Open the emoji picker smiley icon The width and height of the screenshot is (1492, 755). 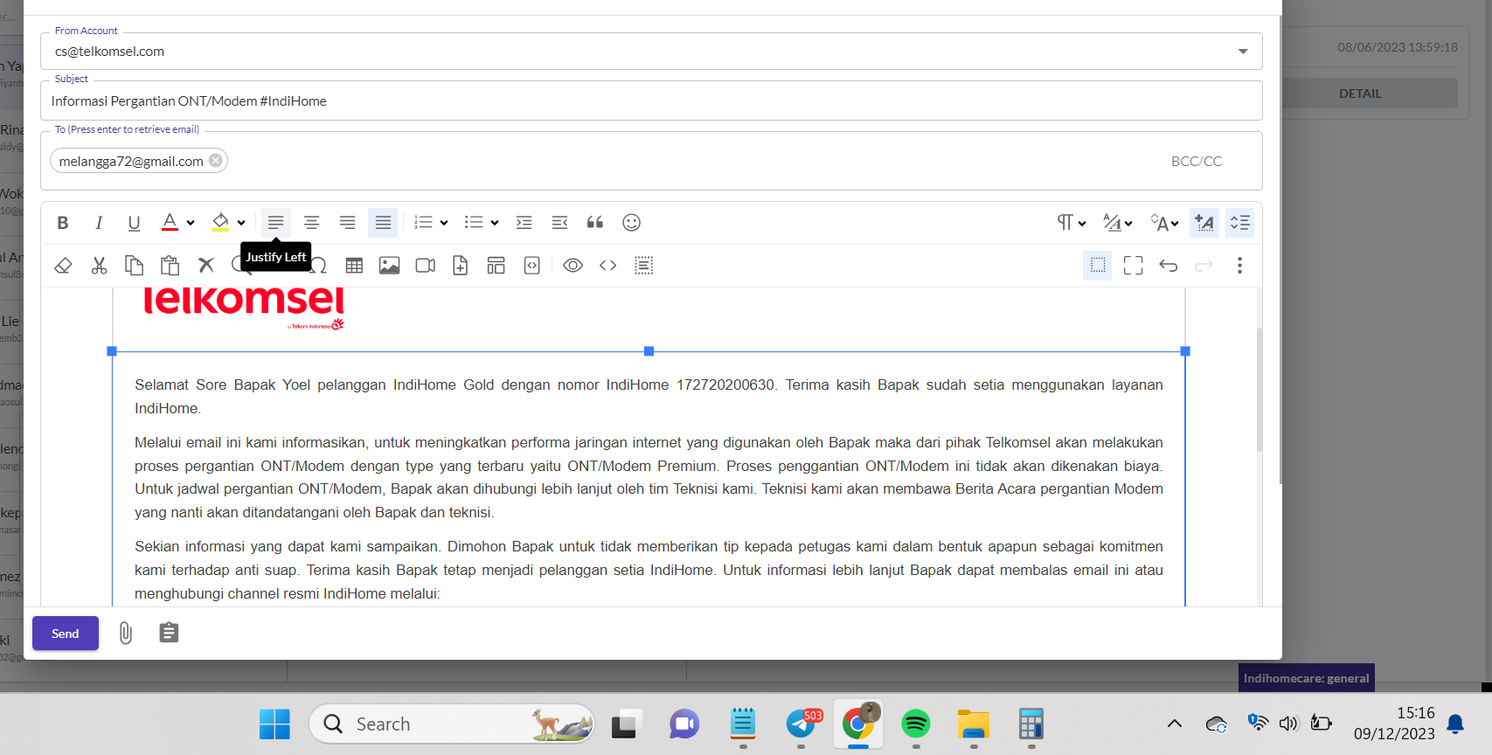631,223
